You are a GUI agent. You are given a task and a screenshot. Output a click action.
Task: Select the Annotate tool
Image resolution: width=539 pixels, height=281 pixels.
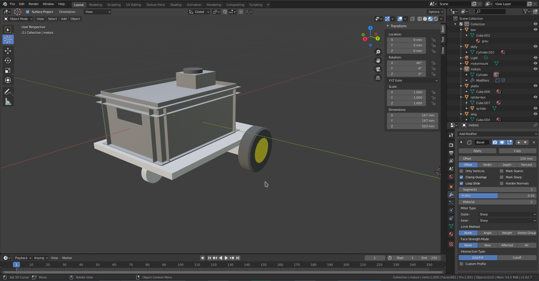tap(8, 92)
